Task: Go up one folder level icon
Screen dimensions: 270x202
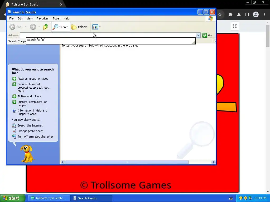Action: pos(46,27)
